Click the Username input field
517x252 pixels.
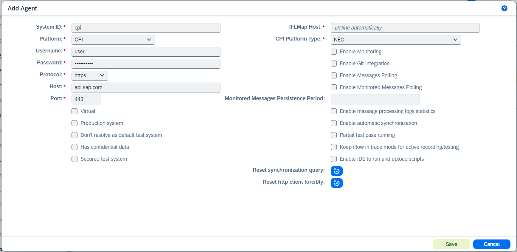tap(146, 52)
